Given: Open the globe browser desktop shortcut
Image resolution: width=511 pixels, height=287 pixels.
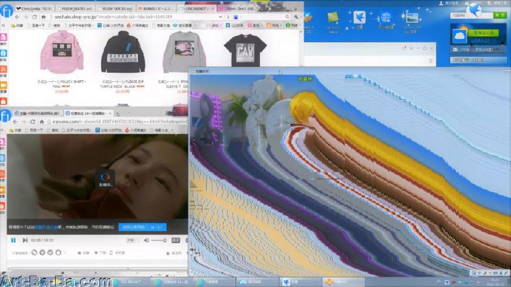Looking at the screenshot, I should pos(386,20).
